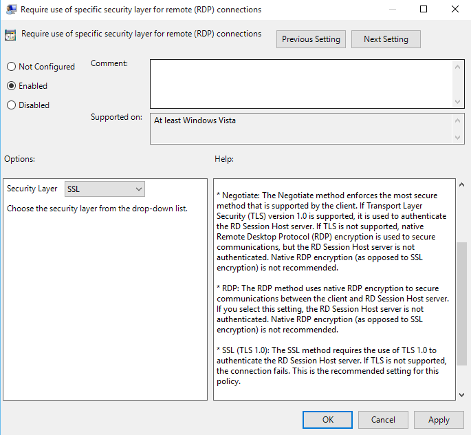The width and height of the screenshot is (471, 435).
Task: Click the title bar application icon
Action: [x=12, y=10]
